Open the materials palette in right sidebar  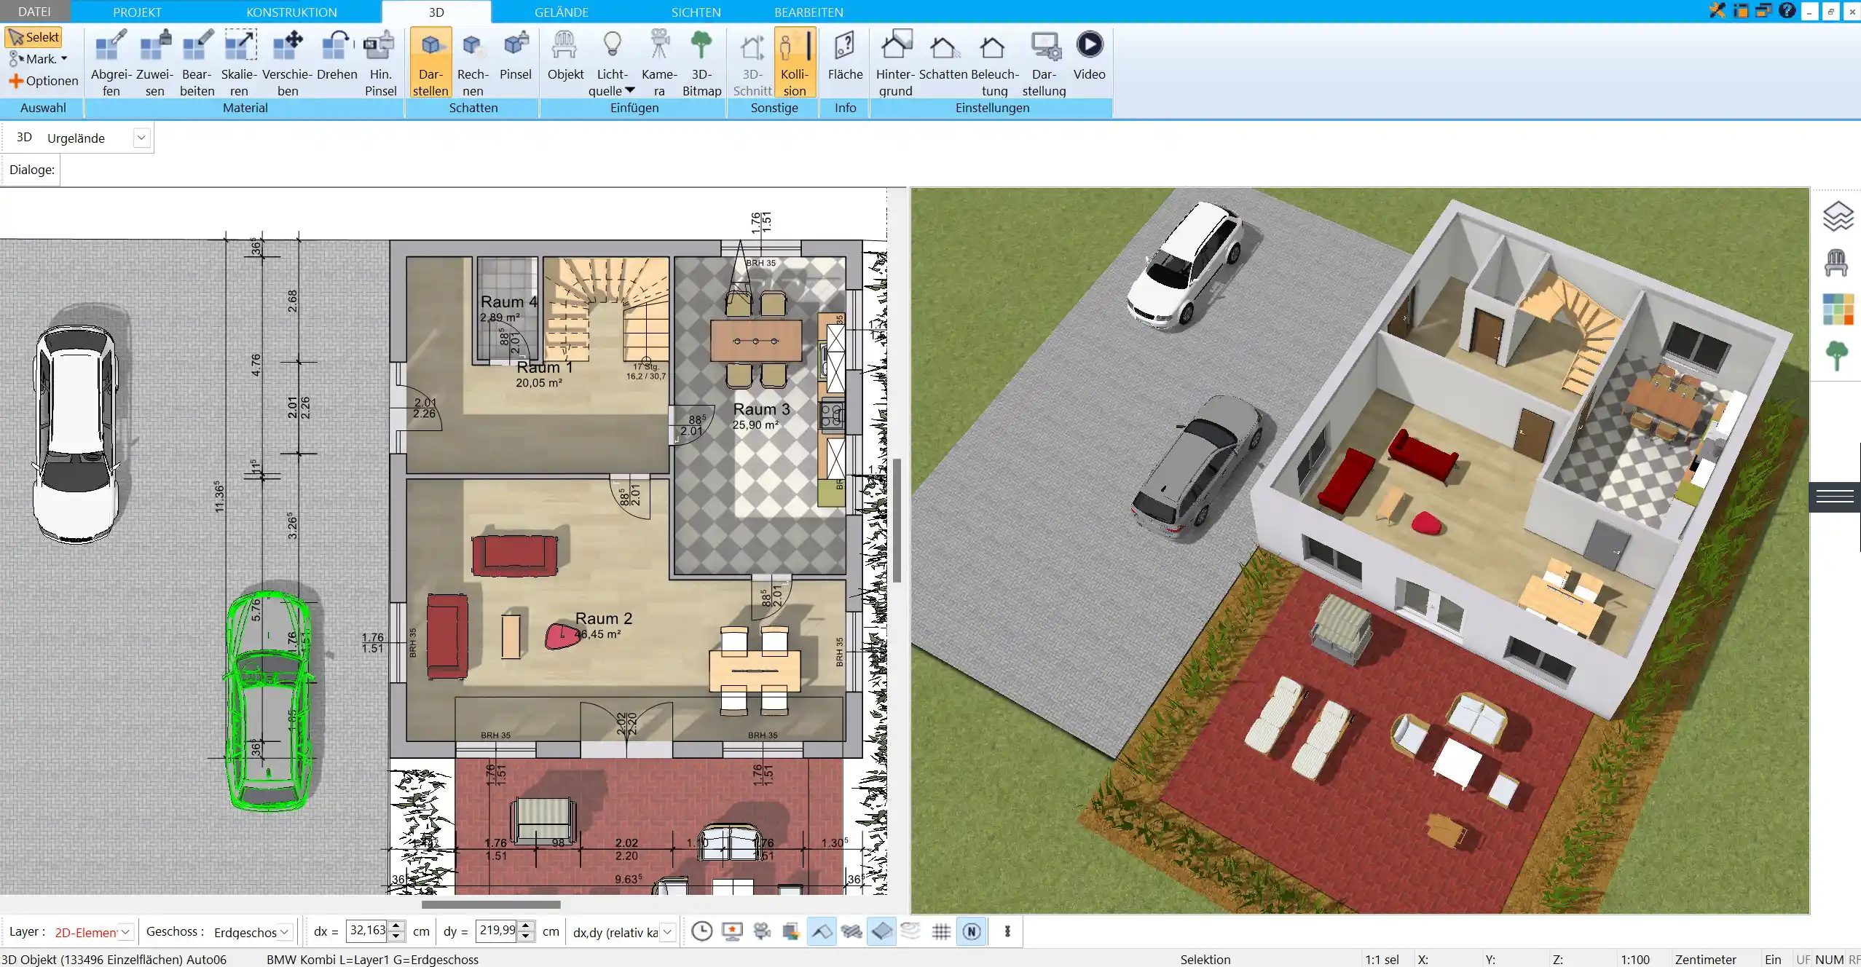1837,309
